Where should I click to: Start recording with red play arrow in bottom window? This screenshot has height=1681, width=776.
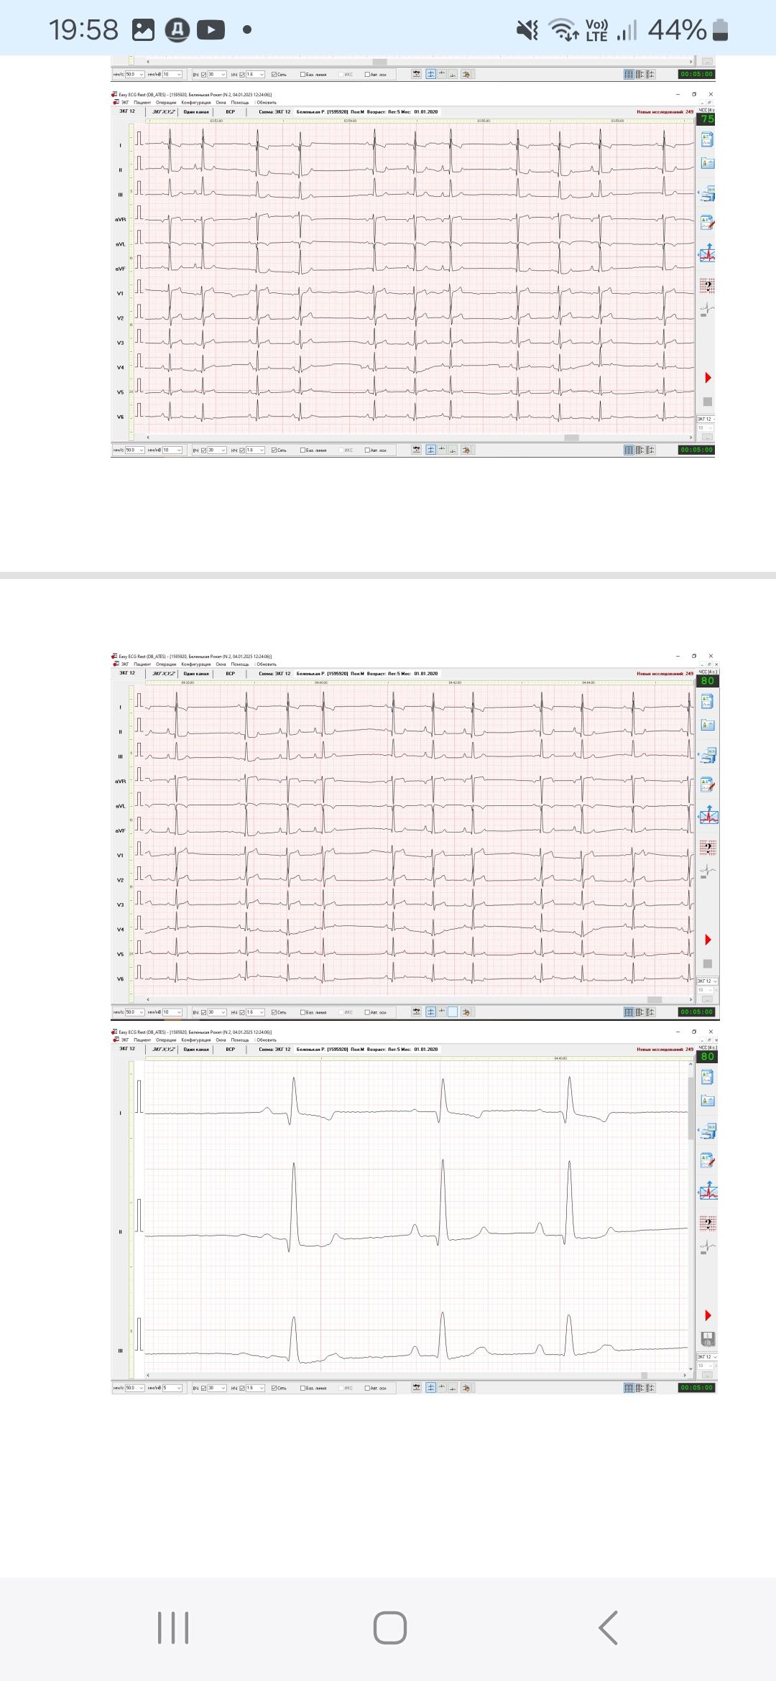coord(708,1315)
